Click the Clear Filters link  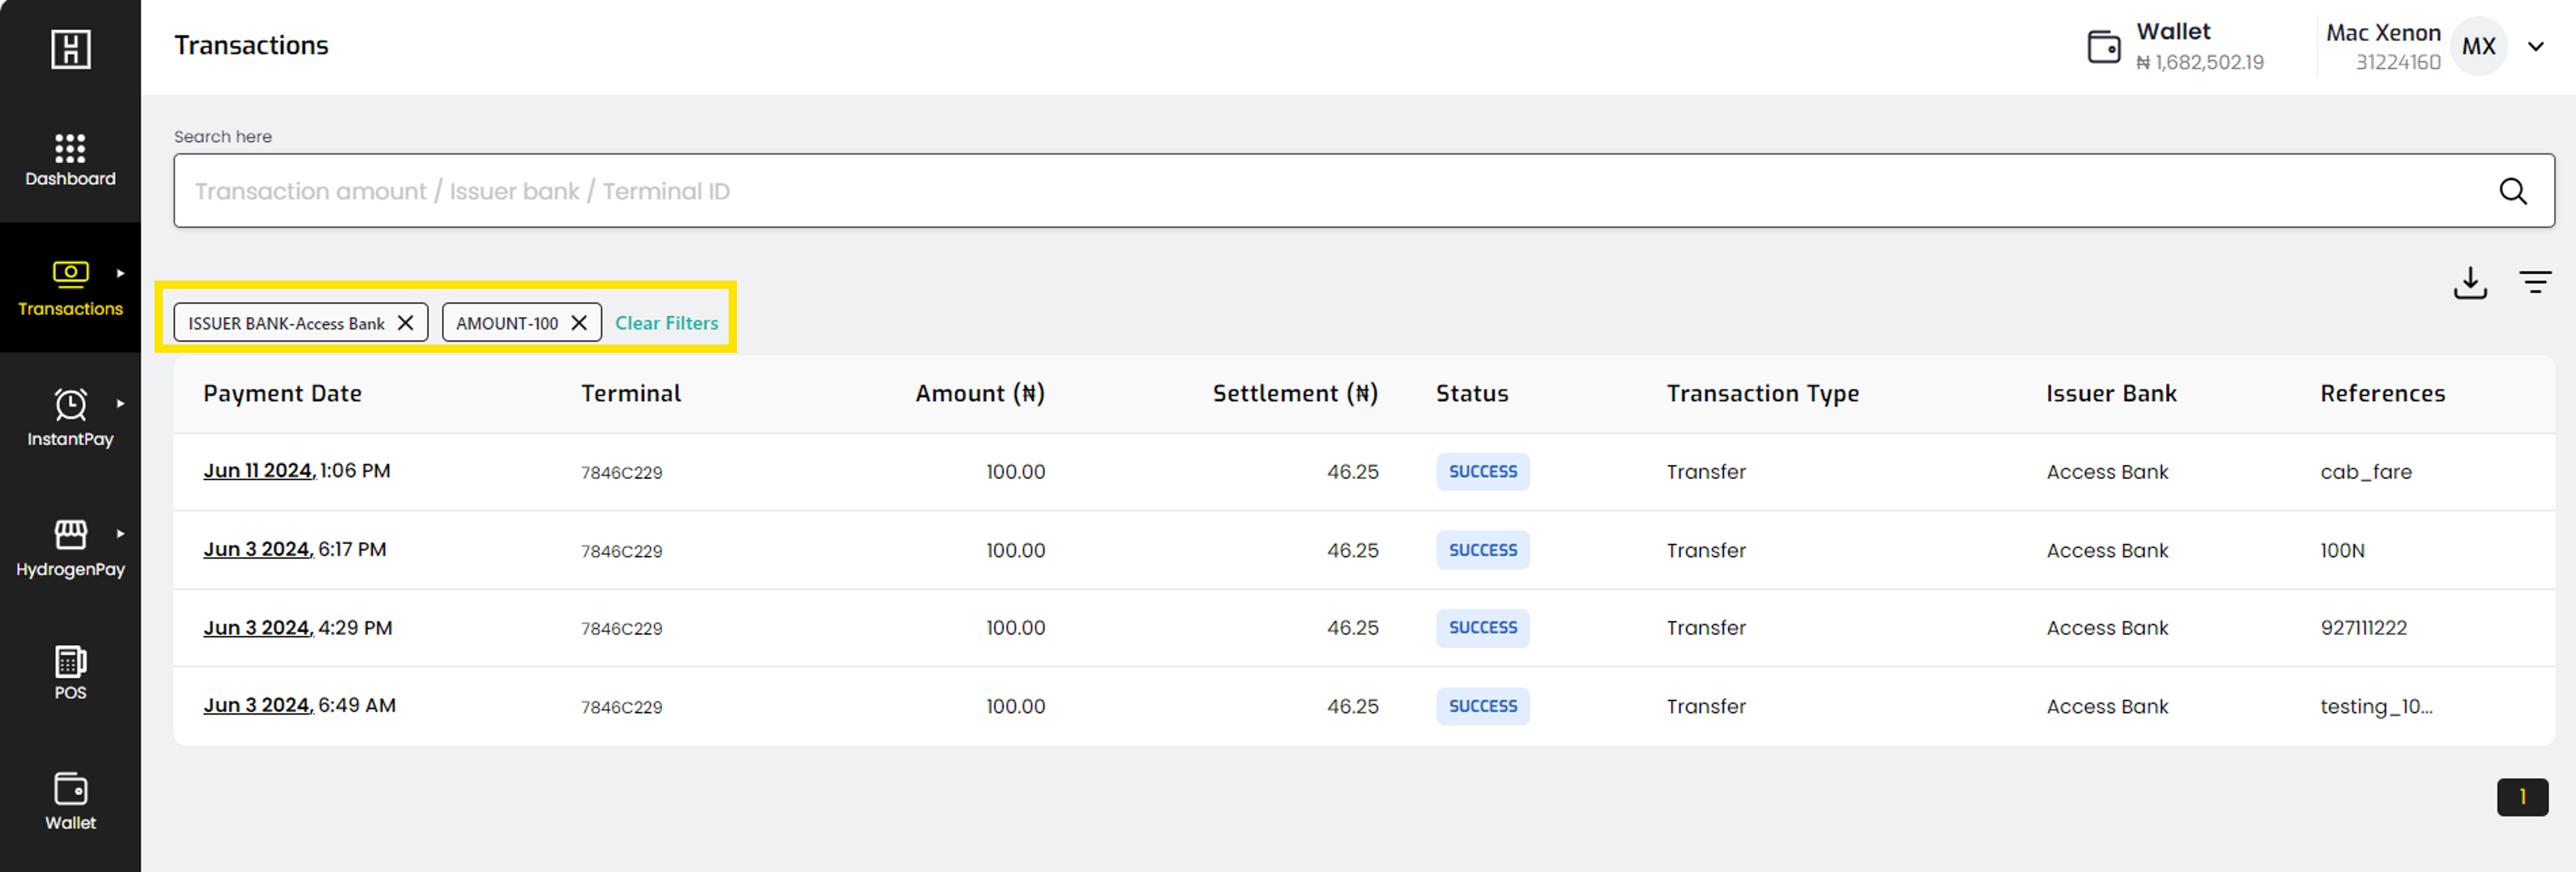click(x=666, y=323)
